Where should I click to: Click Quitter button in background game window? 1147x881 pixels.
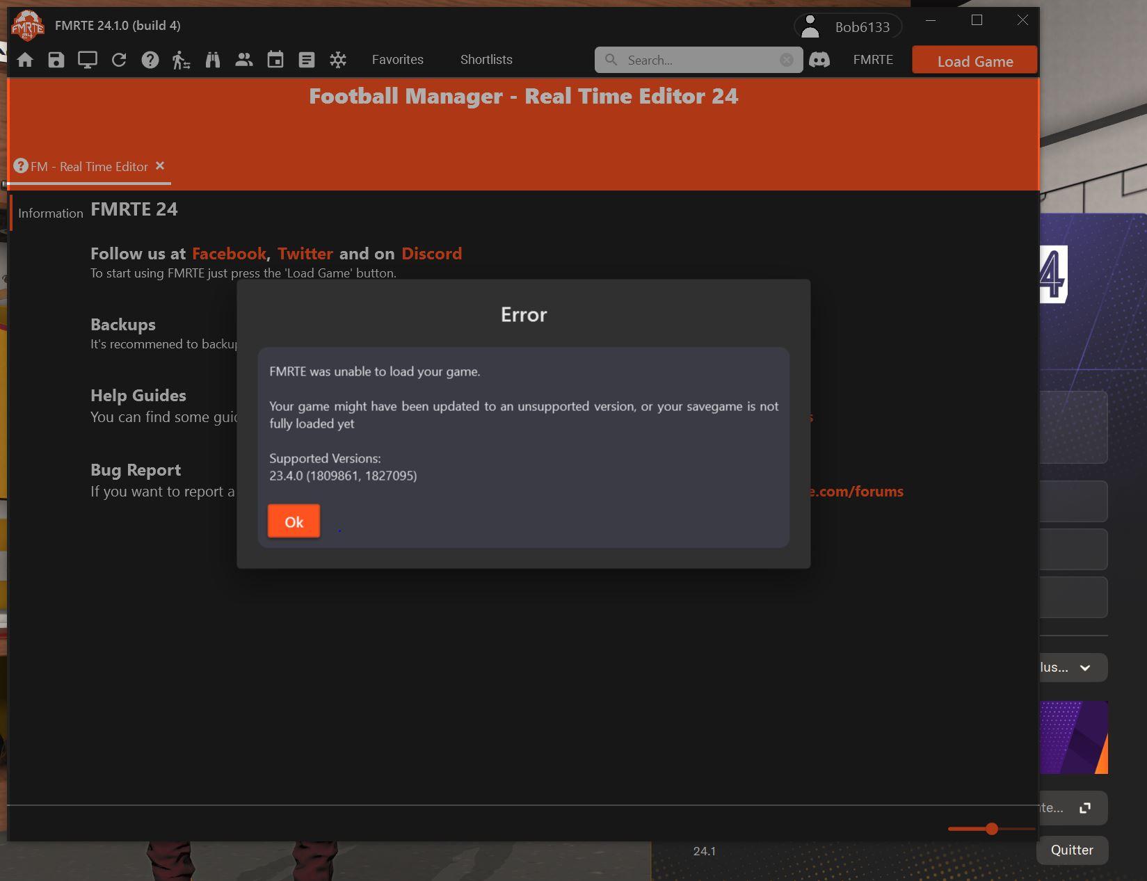pos(1072,850)
